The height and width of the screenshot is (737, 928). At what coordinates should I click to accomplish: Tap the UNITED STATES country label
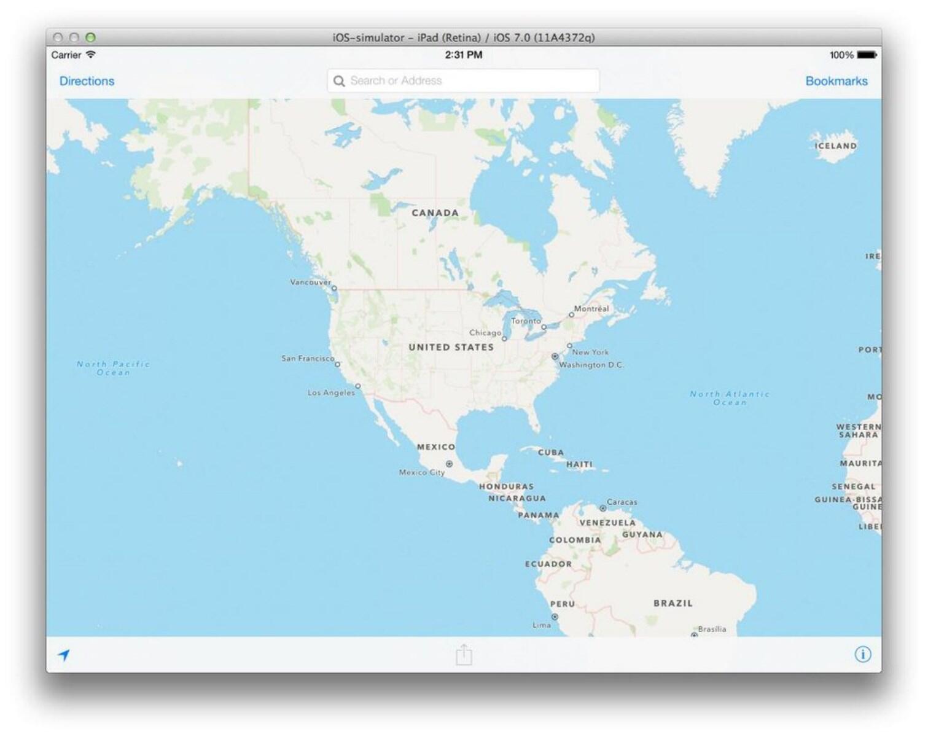click(451, 347)
